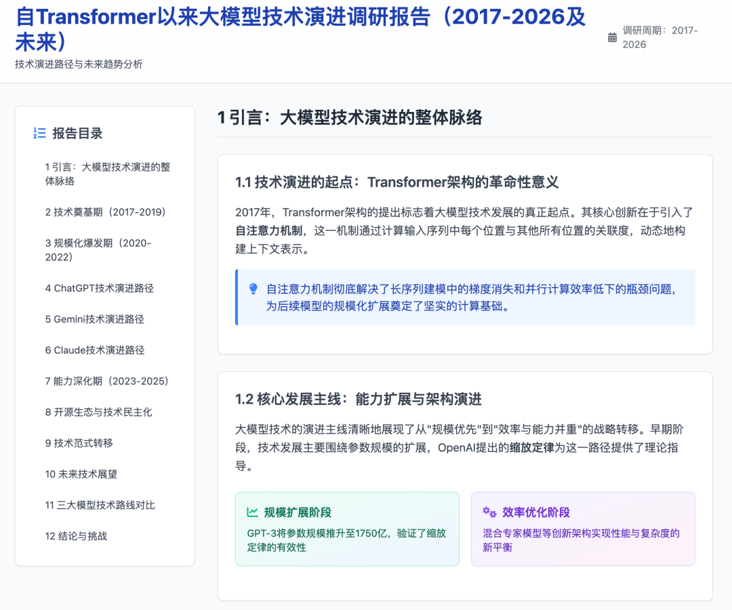
Task: Open 11 三大模型技术路线对比
Action: [100, 506]
